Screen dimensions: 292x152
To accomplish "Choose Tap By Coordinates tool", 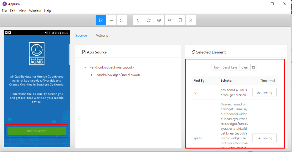I will pyautogui.click(x=122, y=20).
